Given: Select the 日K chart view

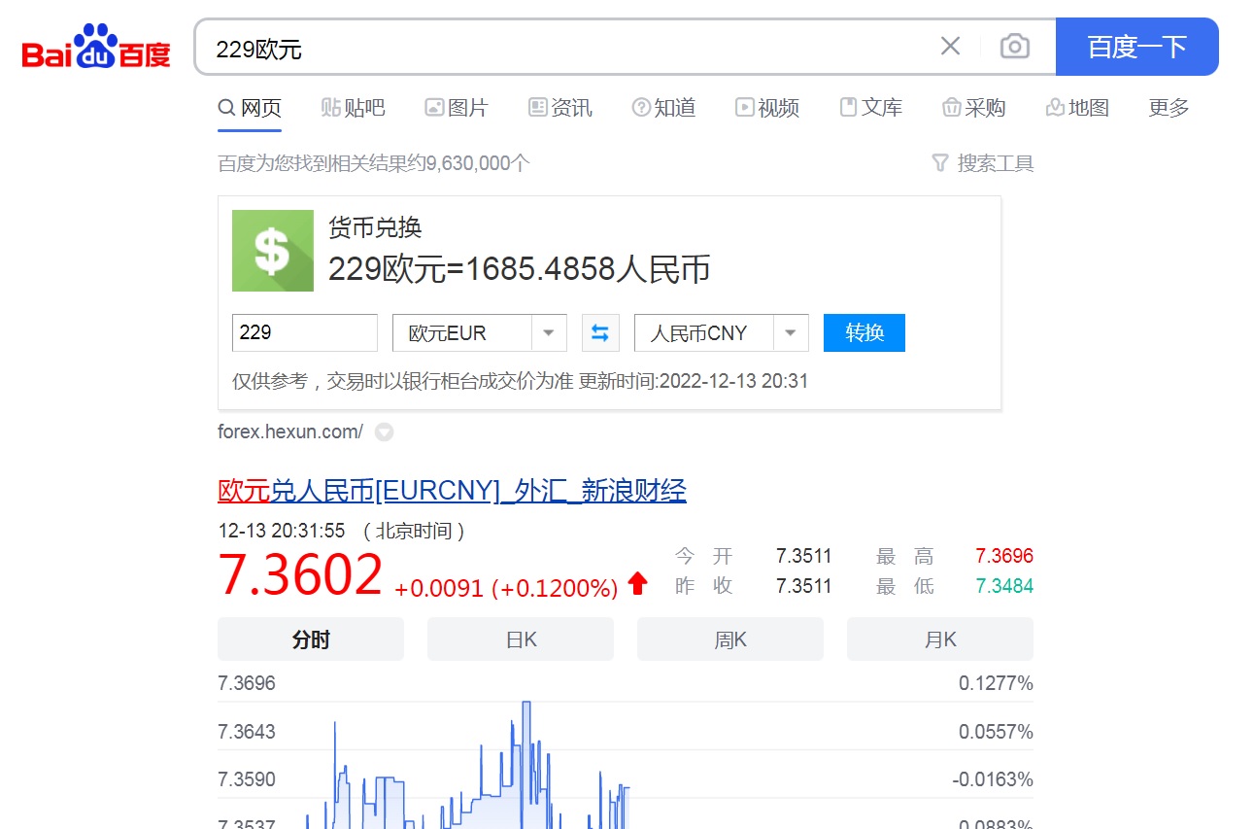Looking at the screenshot, I should click(x=521, y=639).
